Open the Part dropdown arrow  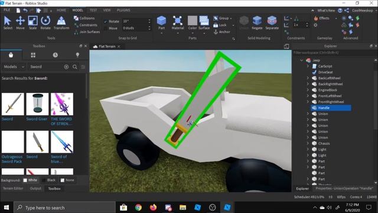tap(161, 33)
